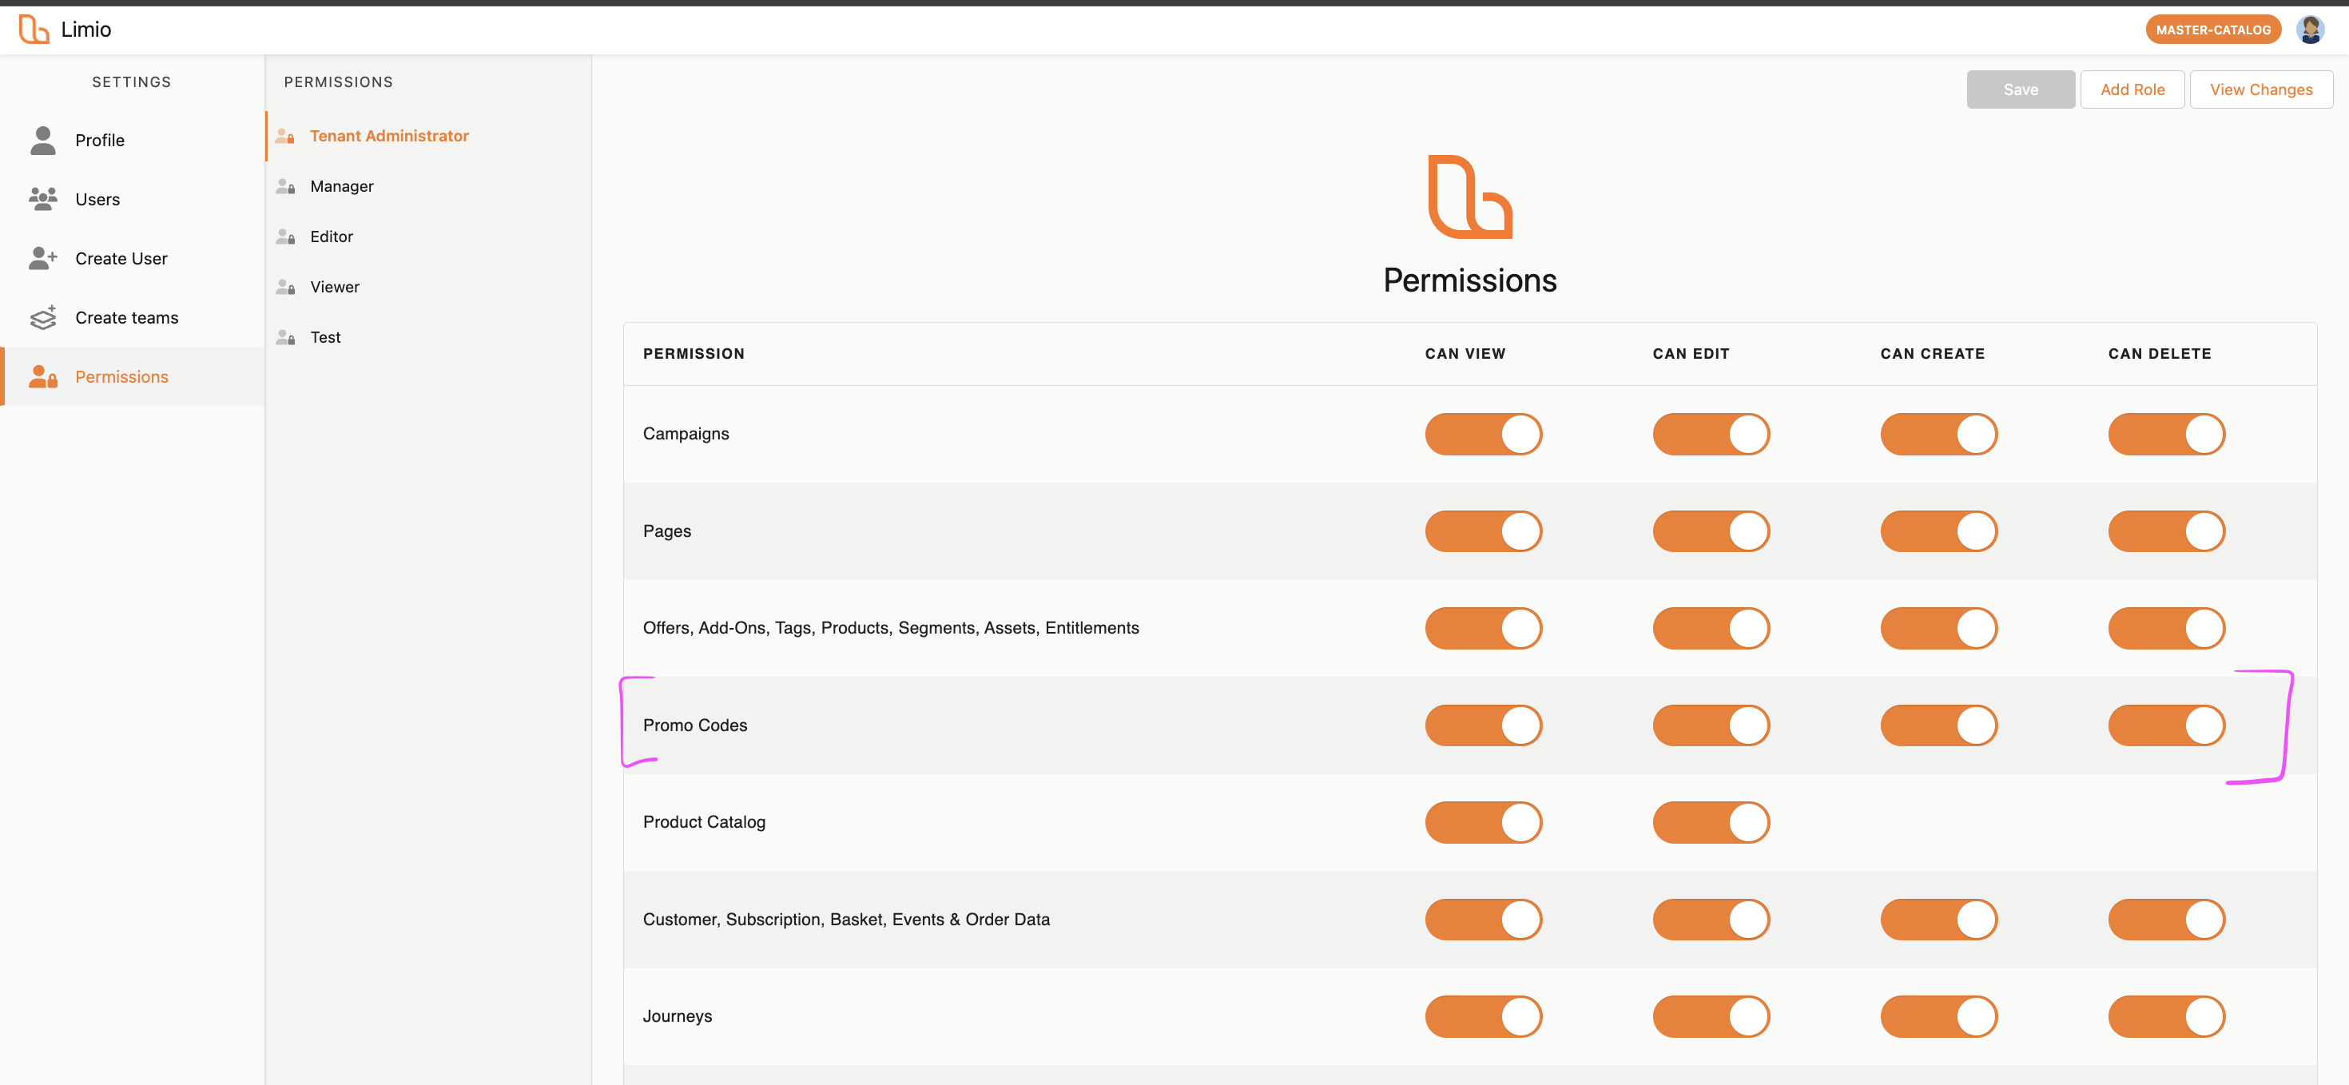Toggle Customer, Subscription row Can Edit
Image resolution: width=2349 pixels, height=1085 pixels.
1711,919
